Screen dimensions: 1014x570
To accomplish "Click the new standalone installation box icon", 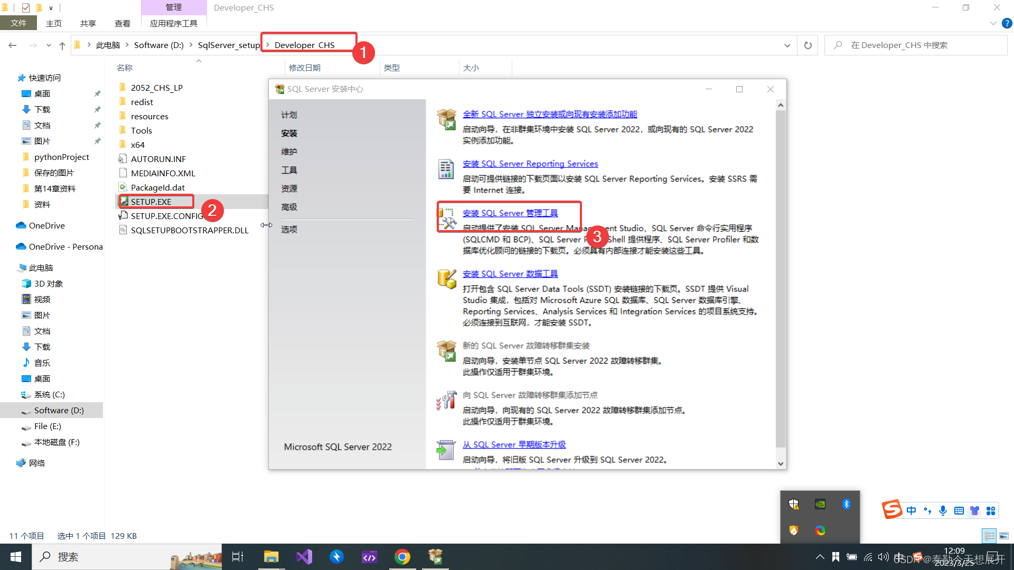I will pyautogui.click(x=446, y=119).
